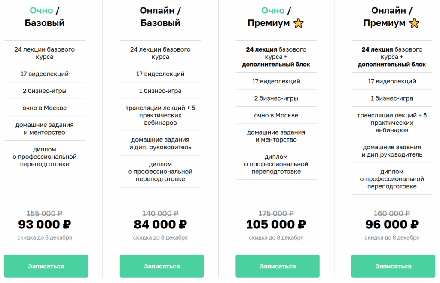Viewport: 440px width, 283px height.
Task: Click the crossed-out 140 000 ₽ price
Action: click(160, 213)
